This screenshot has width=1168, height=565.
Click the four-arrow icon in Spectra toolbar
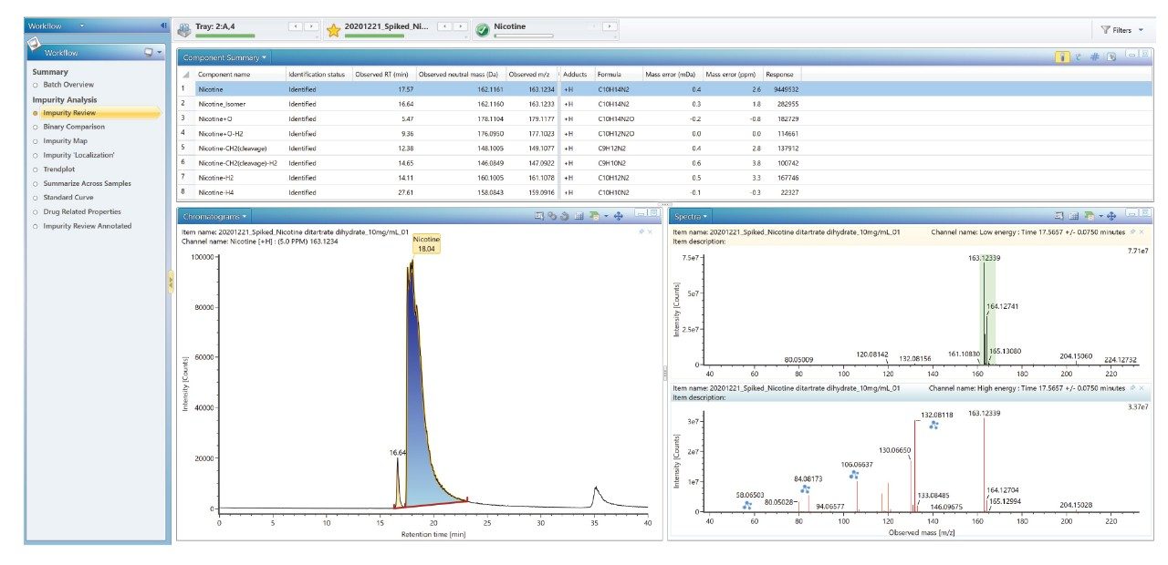1111,216
